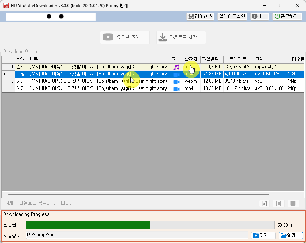Click the title cell in row 1
306x243 pixels.
click(x=99, y=67)
